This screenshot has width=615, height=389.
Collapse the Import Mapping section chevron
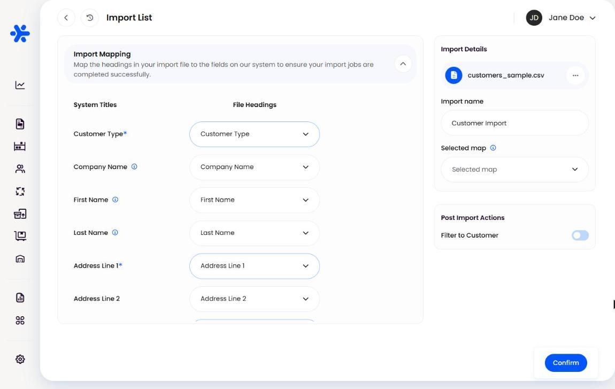[x=403, y=64]
